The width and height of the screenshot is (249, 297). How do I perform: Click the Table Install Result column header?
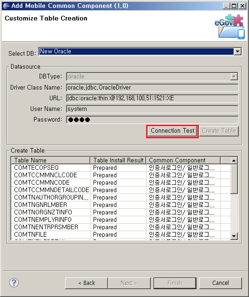(118, 160)
